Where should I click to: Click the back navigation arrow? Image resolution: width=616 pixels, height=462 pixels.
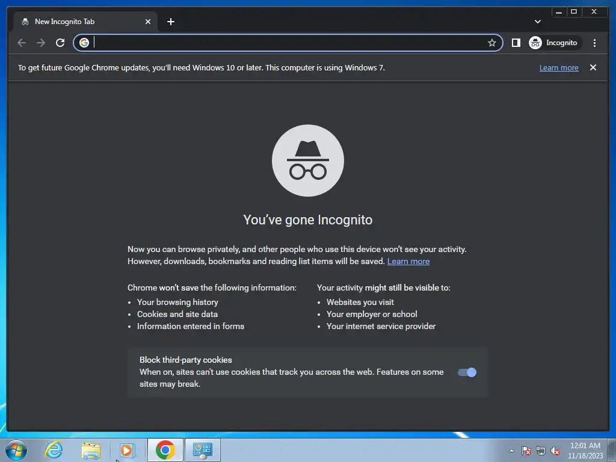click(x=22, y=43)
